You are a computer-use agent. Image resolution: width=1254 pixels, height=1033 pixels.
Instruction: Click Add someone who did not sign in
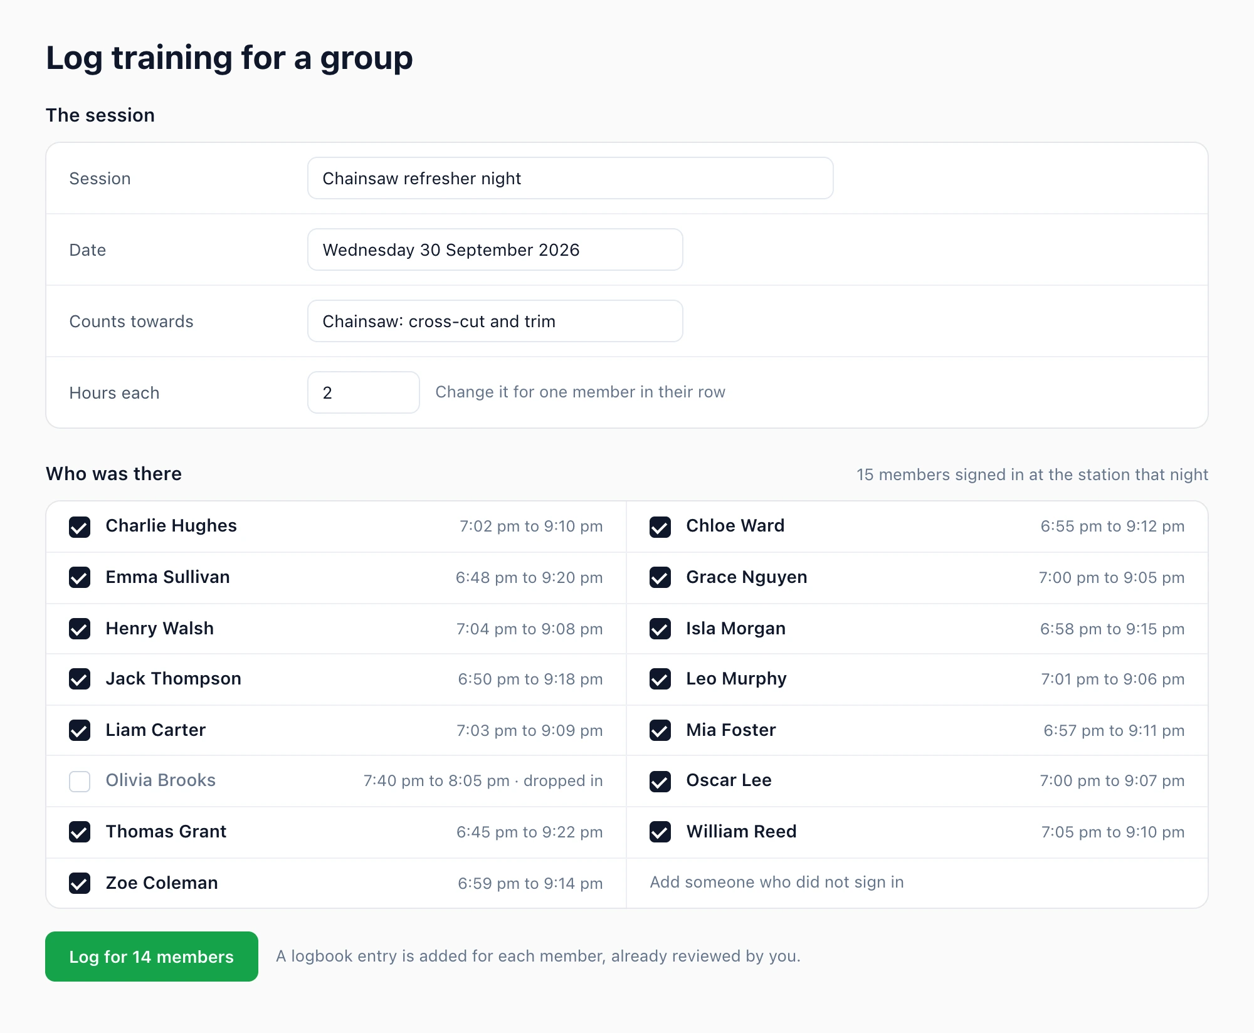tap(777, 882)
